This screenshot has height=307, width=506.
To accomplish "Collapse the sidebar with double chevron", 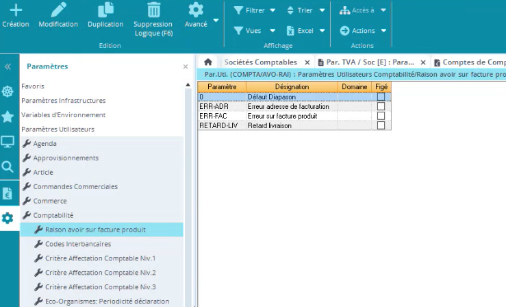I will click(8, 66).
